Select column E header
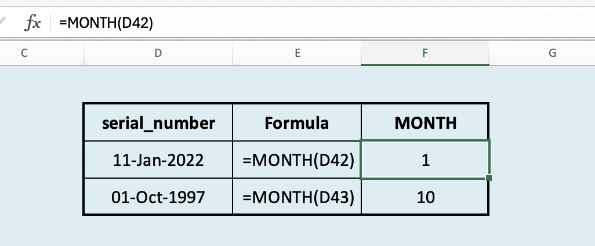This screenshot has height=246, width=595. coord(297,53)
